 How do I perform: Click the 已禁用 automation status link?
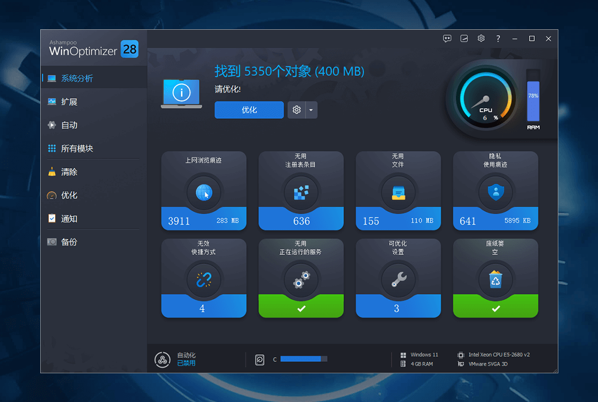point(186,363)
